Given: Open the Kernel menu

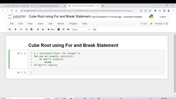Looking at the screenshot, I should [x=61, y=24].
